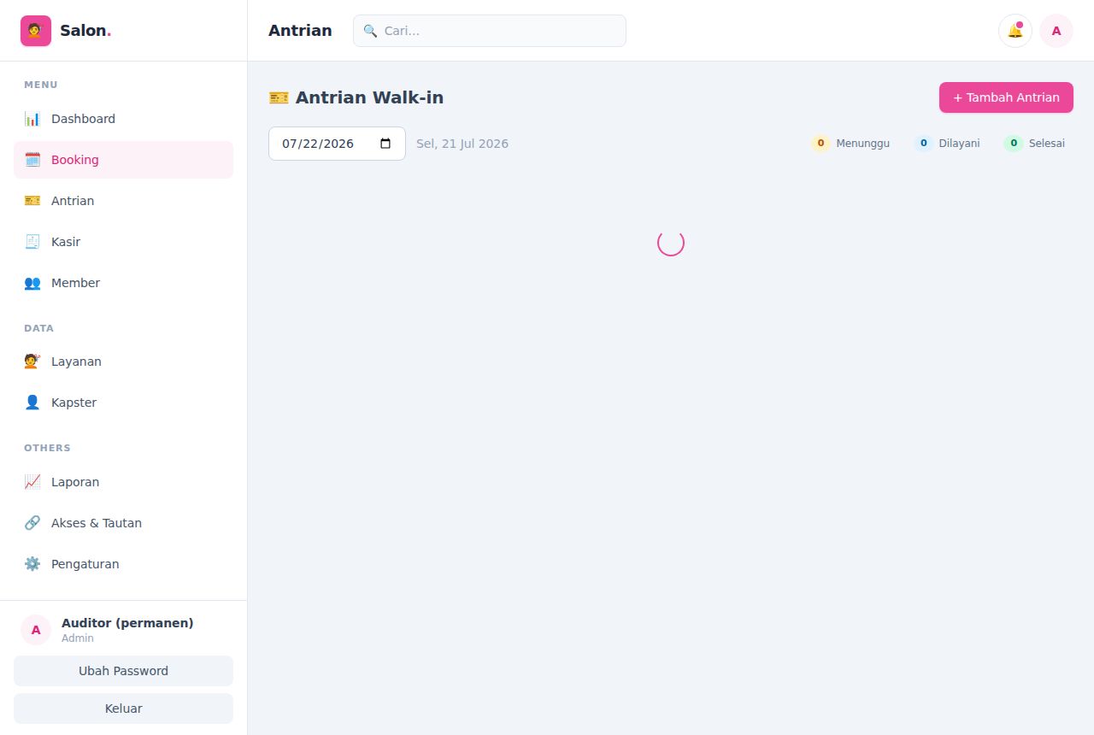
Task: Go to Booking menu item
Action: click(x=123, y=160)
